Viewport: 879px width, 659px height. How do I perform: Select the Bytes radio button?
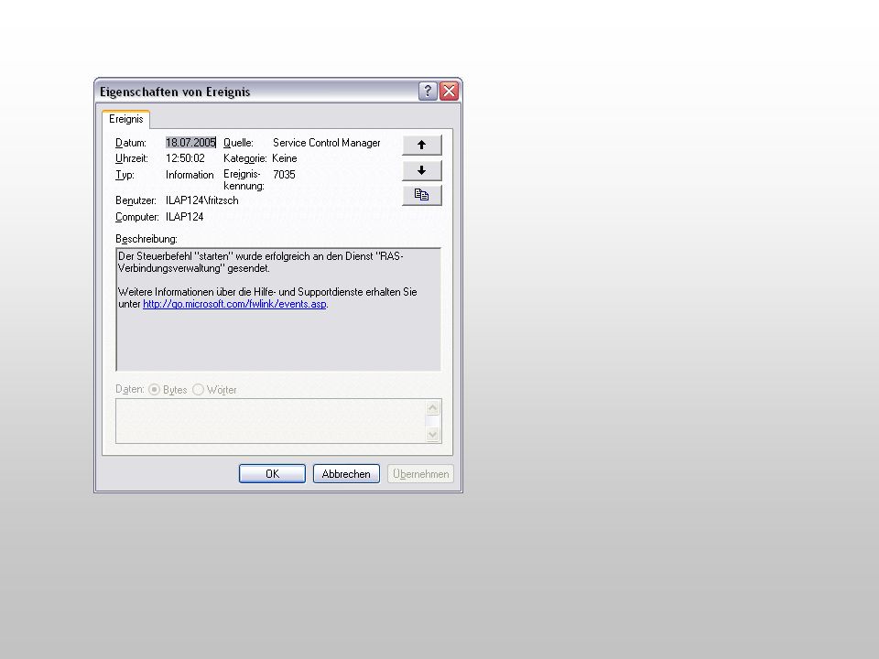(154, 389)
